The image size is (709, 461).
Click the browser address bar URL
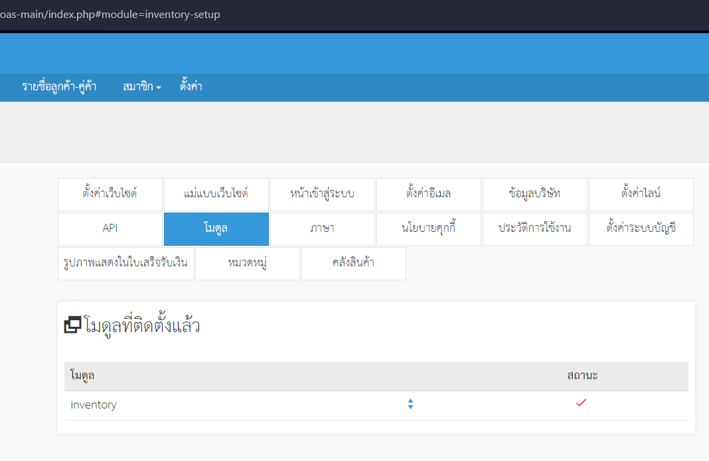tap(110, 15)
